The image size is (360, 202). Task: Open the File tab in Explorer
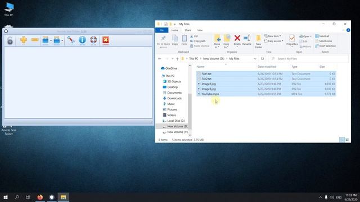tap(161, 30)
